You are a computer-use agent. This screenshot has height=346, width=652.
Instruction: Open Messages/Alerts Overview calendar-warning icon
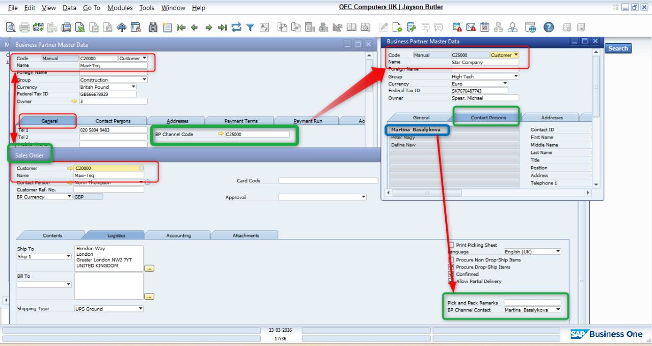point(457,27)
